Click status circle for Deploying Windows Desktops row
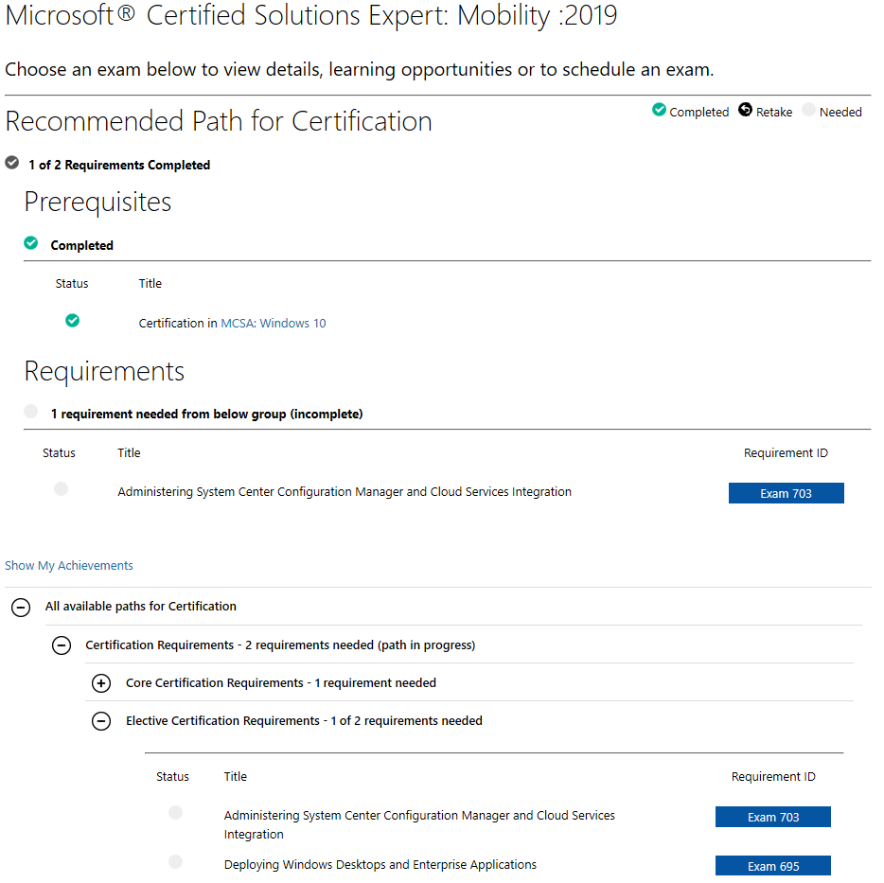Image resolution: width=884 pixels, height=883 pixels. [x=175, y=861]
